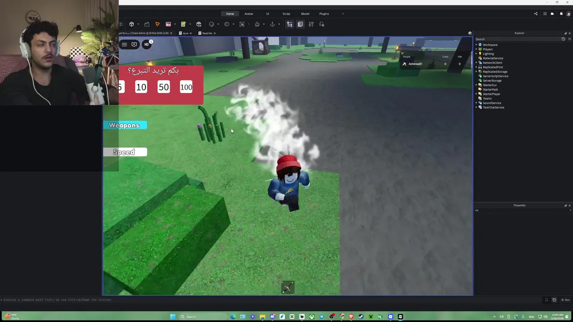Screen dimensions: 573x322
Task: Open the Terrain editor icon
Action: pyautogui.click(x=147, y=24)
